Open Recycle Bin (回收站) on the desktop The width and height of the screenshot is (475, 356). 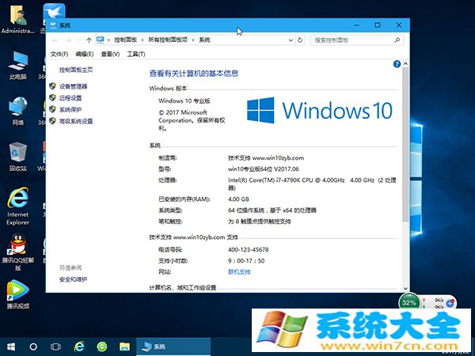pos(17,154)
